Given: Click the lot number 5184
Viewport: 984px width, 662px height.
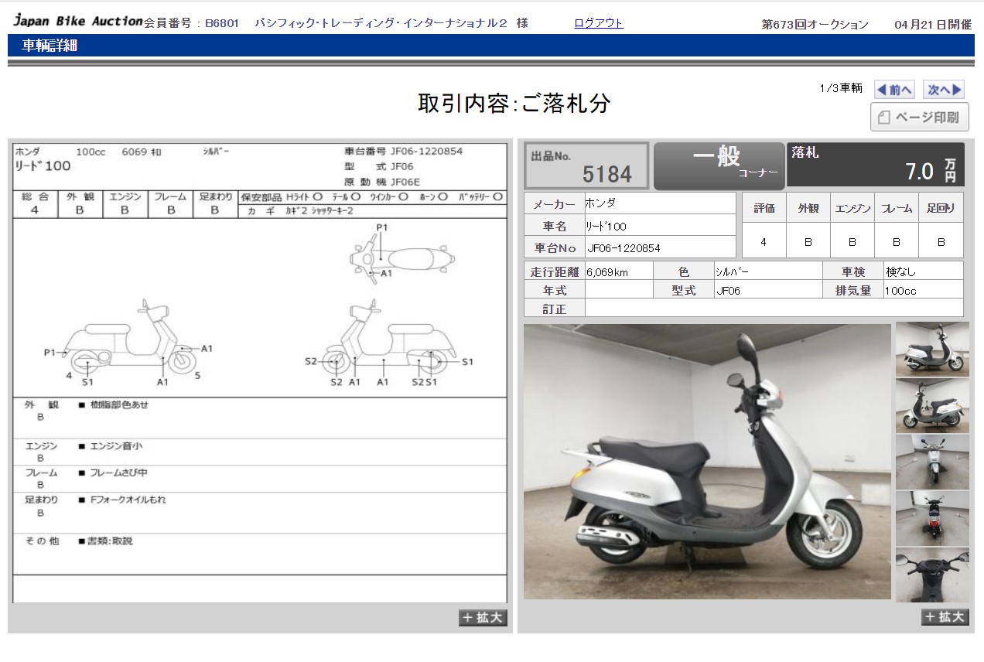Looking at the screenshot, I should (607, 174).
